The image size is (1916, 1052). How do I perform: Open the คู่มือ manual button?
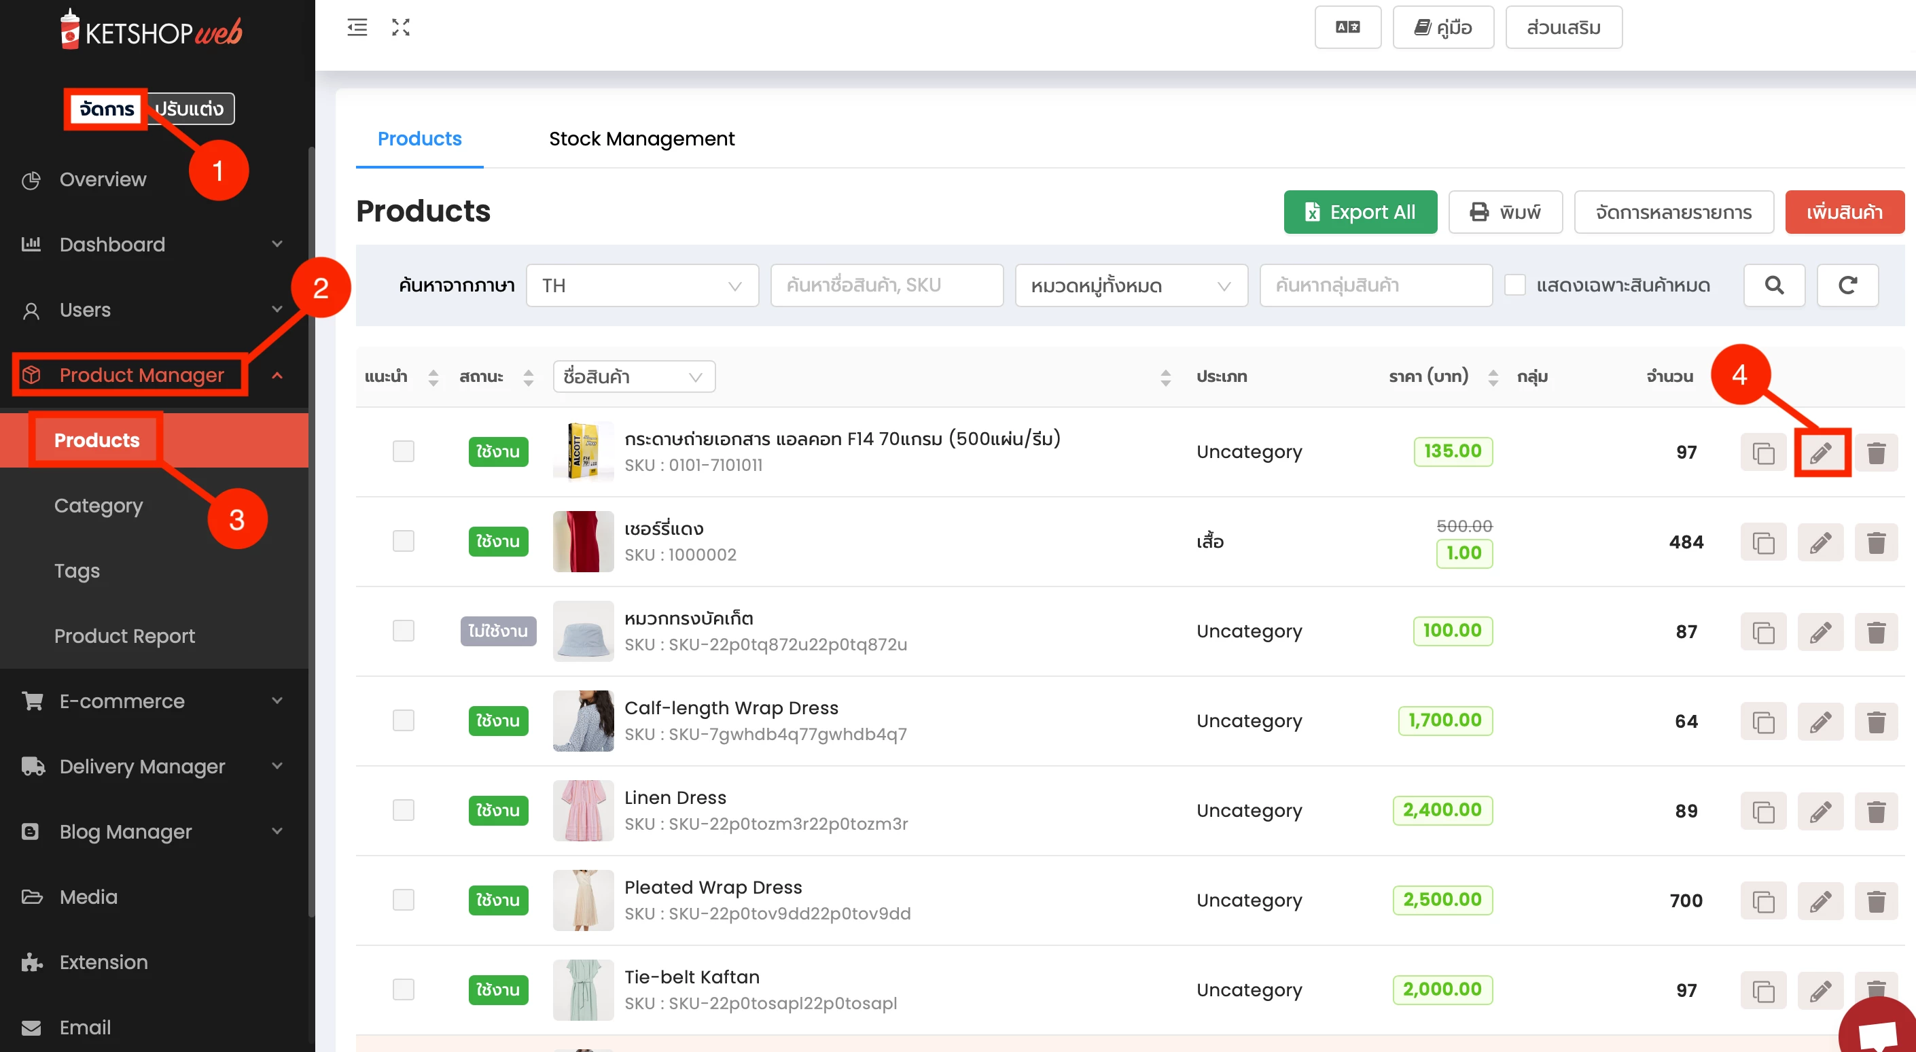tap(1443, 28)
